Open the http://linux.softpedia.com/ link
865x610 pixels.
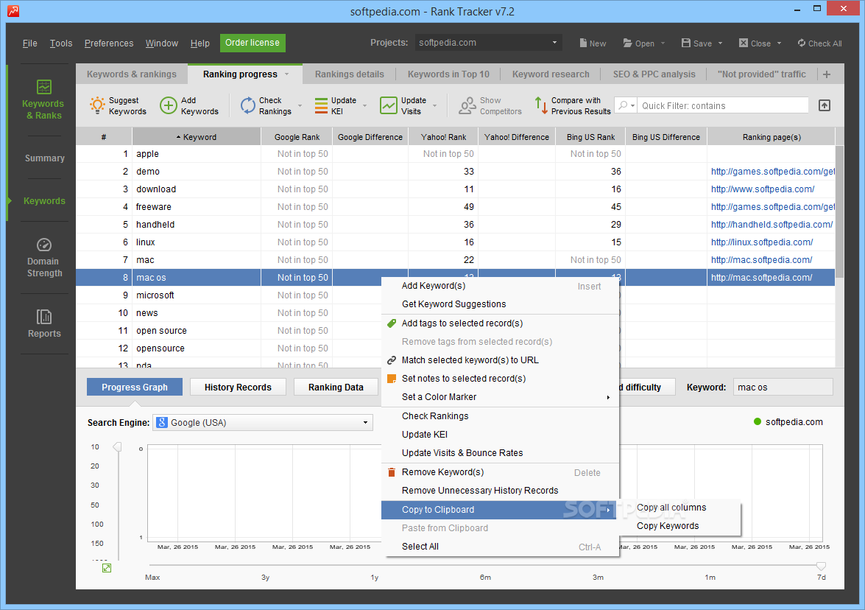point(762,242)
